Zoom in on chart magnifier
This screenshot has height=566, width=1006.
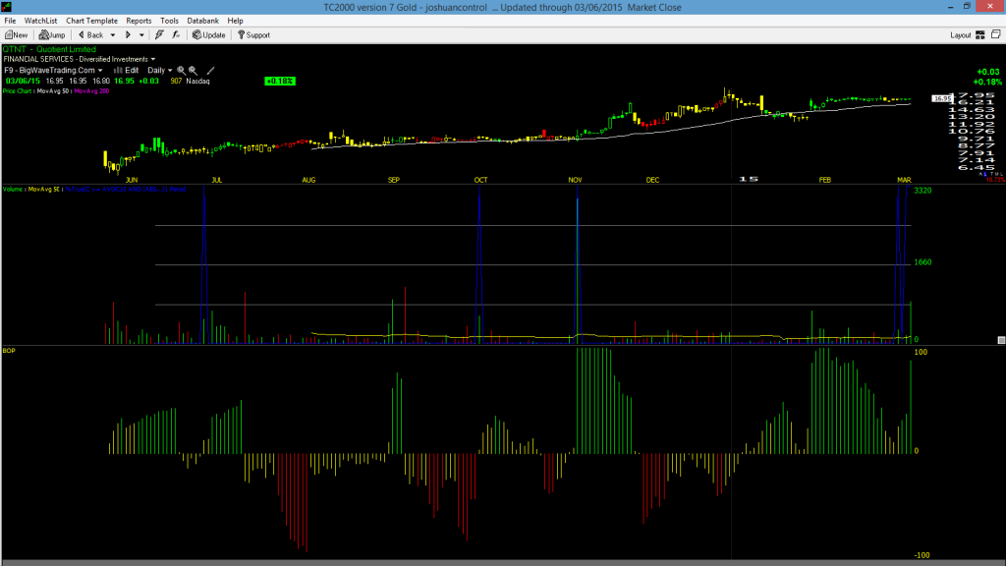[182, 71]
